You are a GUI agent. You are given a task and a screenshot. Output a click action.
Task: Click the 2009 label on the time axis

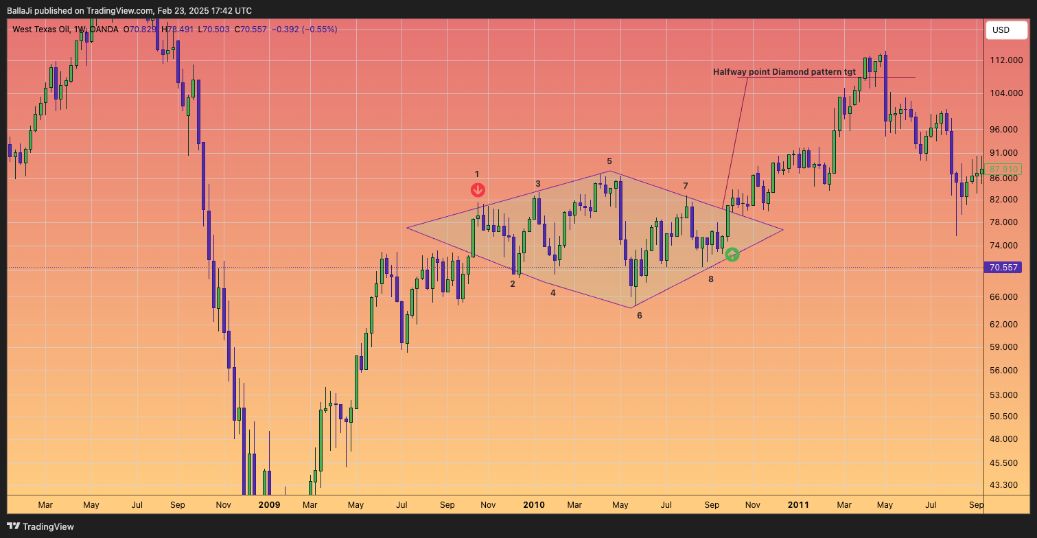pyautogui.click(x=270, y=505)
